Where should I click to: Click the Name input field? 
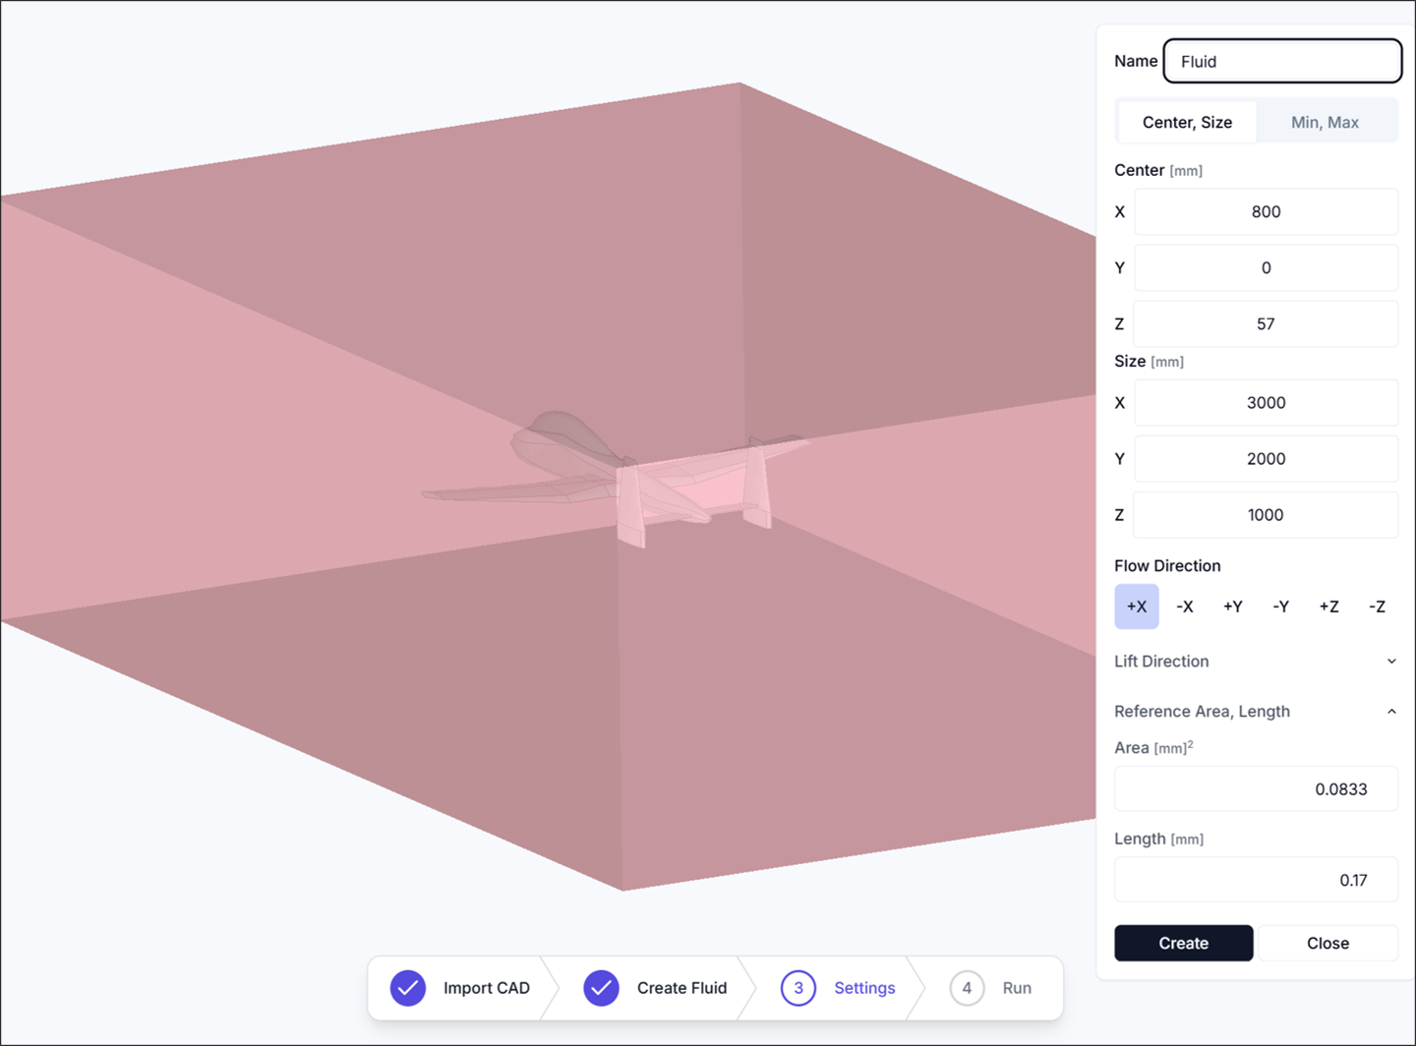pyautogui.click(x=1282, y=61)
